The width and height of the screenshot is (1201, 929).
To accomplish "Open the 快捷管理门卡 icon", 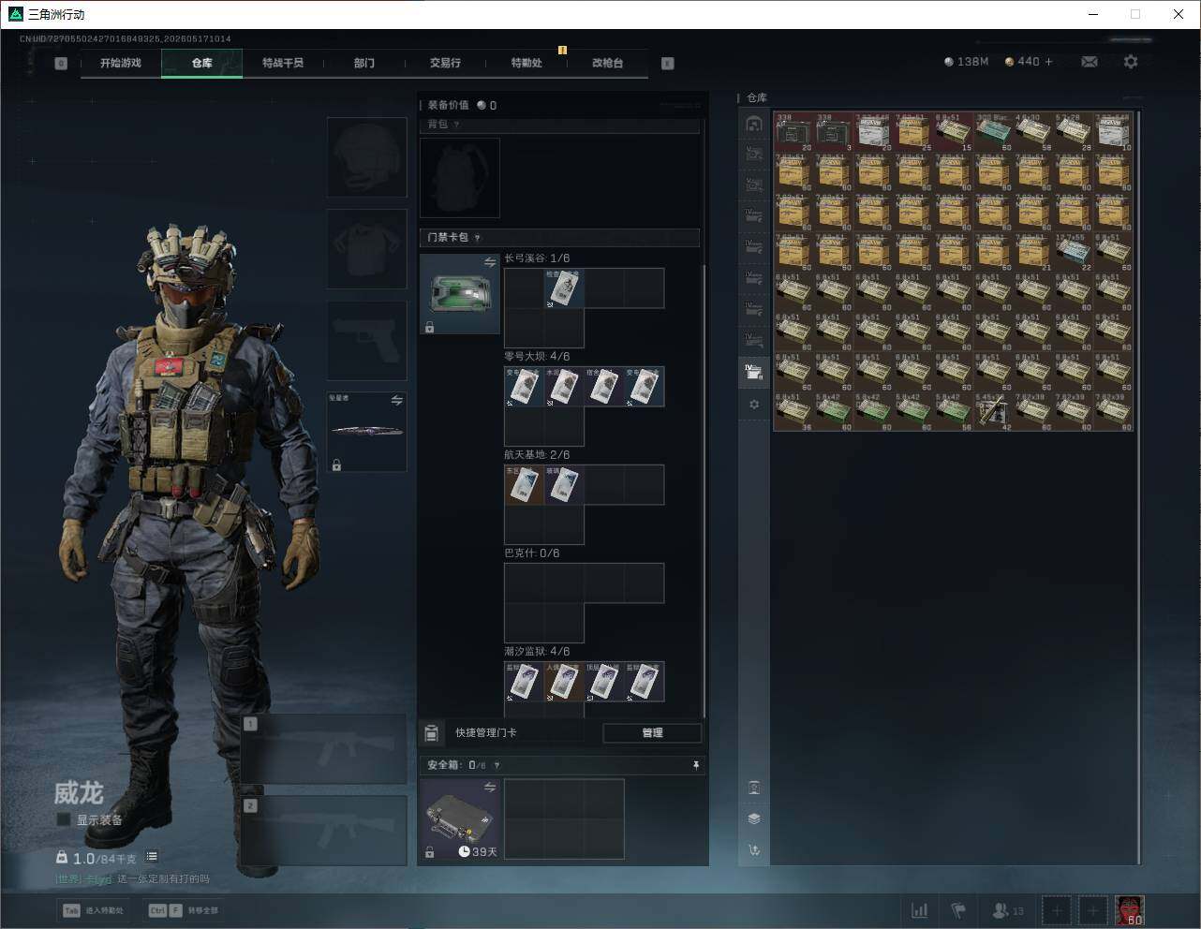I will click(432, 732).
